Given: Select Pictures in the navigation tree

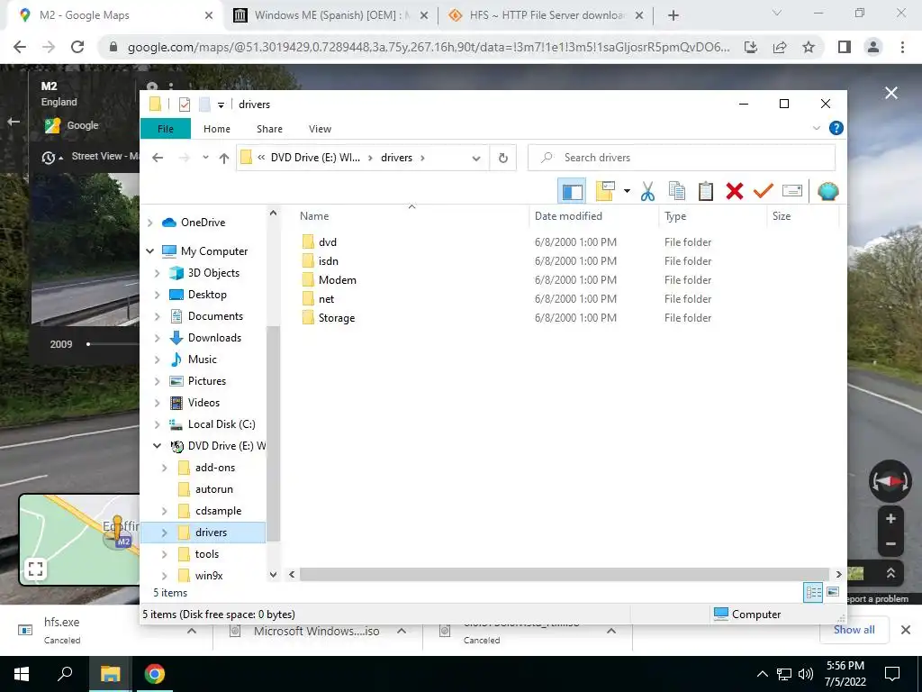Looking at the screenshot, I should click(x=207, y=381).
